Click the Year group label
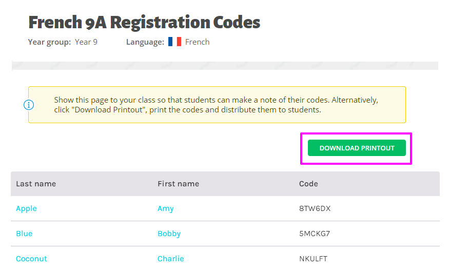 (x=49, y=42)
